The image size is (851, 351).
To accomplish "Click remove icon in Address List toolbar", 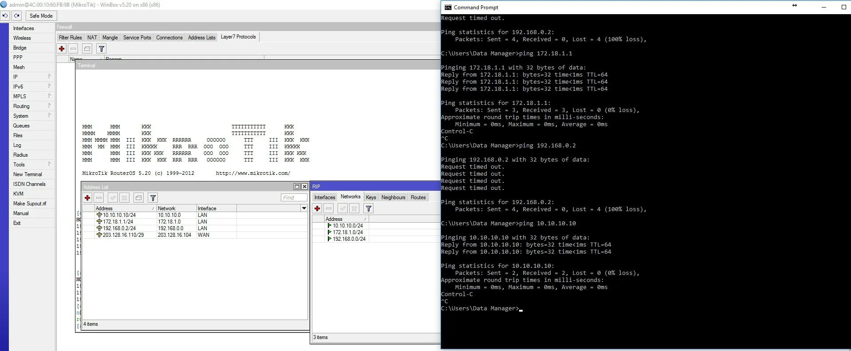I will (99, 198).
